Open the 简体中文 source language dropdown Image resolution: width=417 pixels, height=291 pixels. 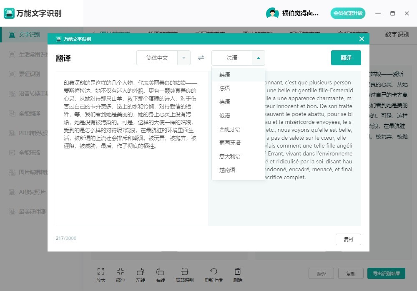pos(163,58)
